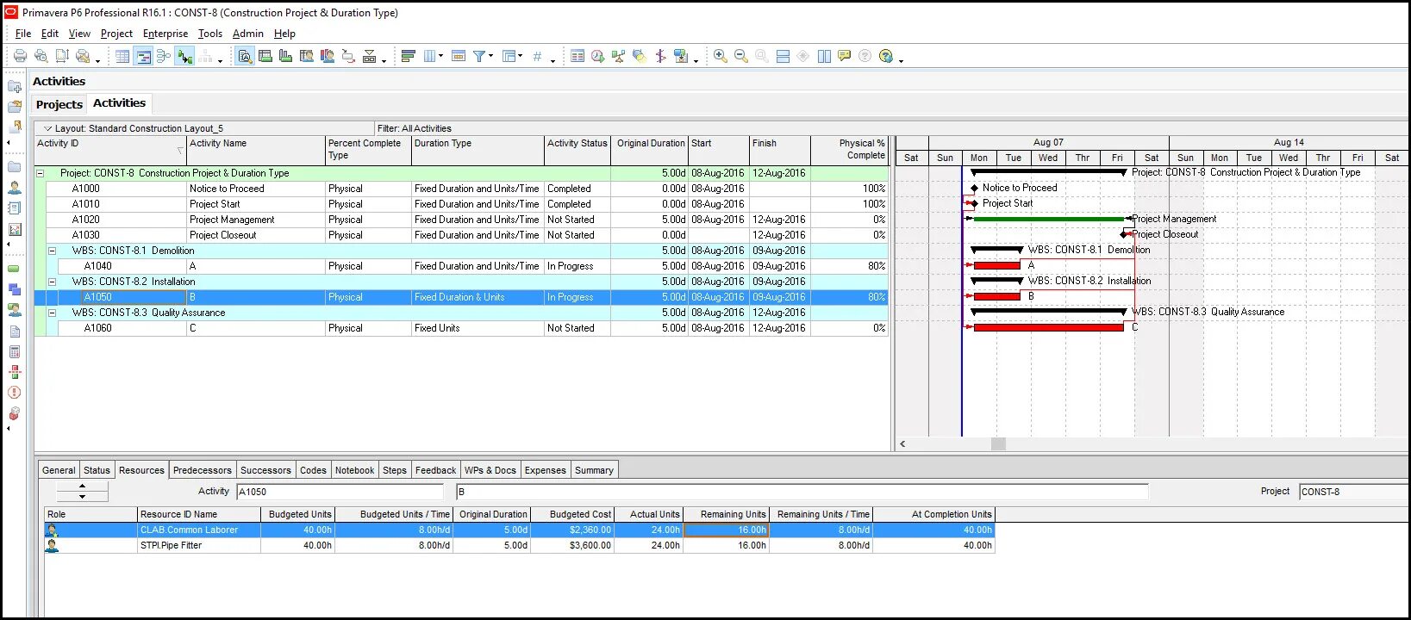The height and width of the screenshot is (620, 1411).
Task: Toggle the Activity Details pane icon
Action: click(x=245, y=57)
